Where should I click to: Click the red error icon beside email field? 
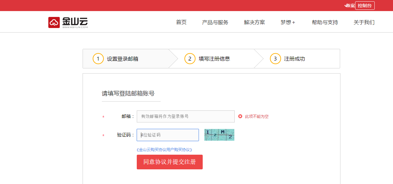pos(240,116)
